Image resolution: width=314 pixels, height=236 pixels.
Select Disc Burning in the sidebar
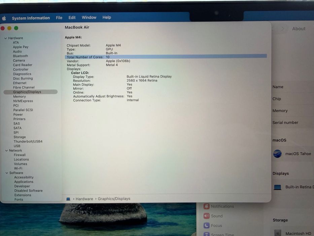click(23, 79)
